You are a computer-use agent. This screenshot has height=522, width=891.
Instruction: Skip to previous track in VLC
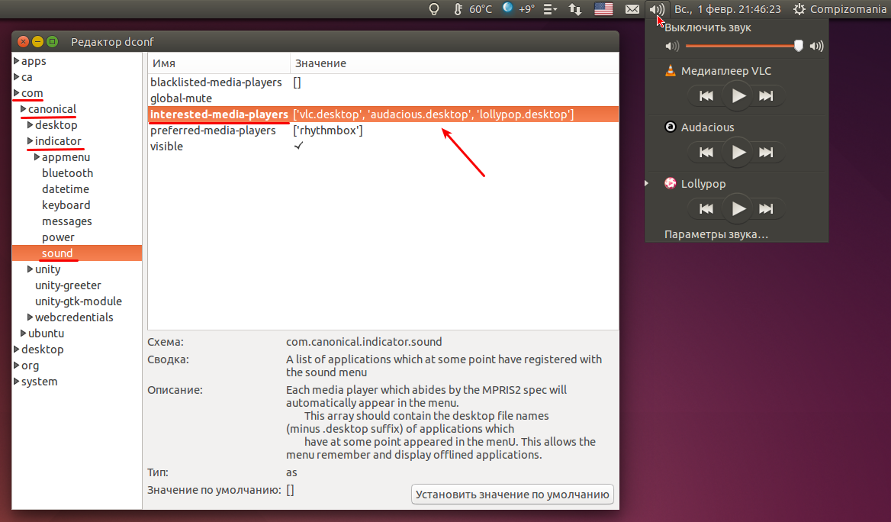click(x=706, y=95)
